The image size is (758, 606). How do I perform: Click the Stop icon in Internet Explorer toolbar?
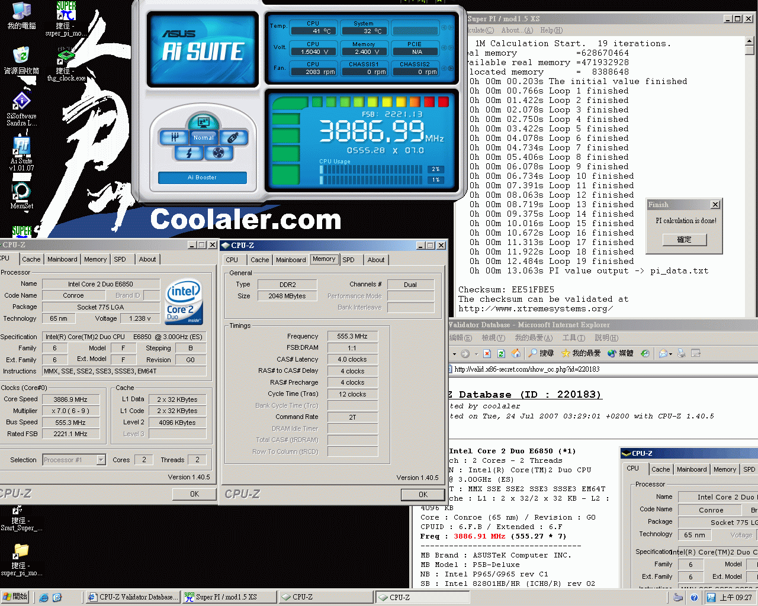[x=487, y=353]
